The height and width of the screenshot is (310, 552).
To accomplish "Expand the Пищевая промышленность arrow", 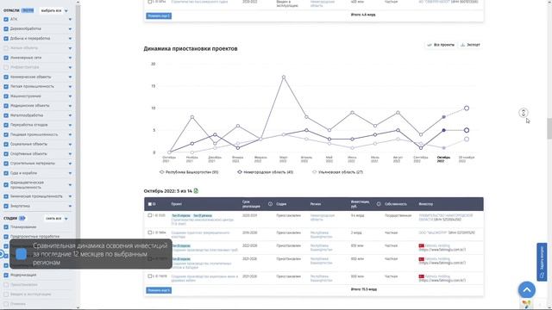I will pos(70,134).
